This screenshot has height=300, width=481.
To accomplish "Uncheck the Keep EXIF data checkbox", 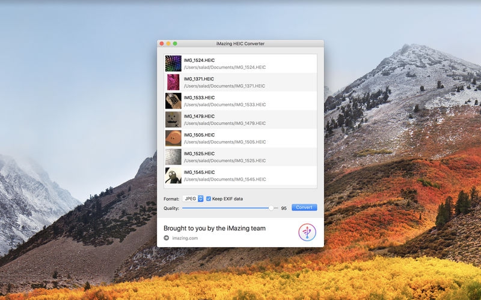I will pos(209,199).
